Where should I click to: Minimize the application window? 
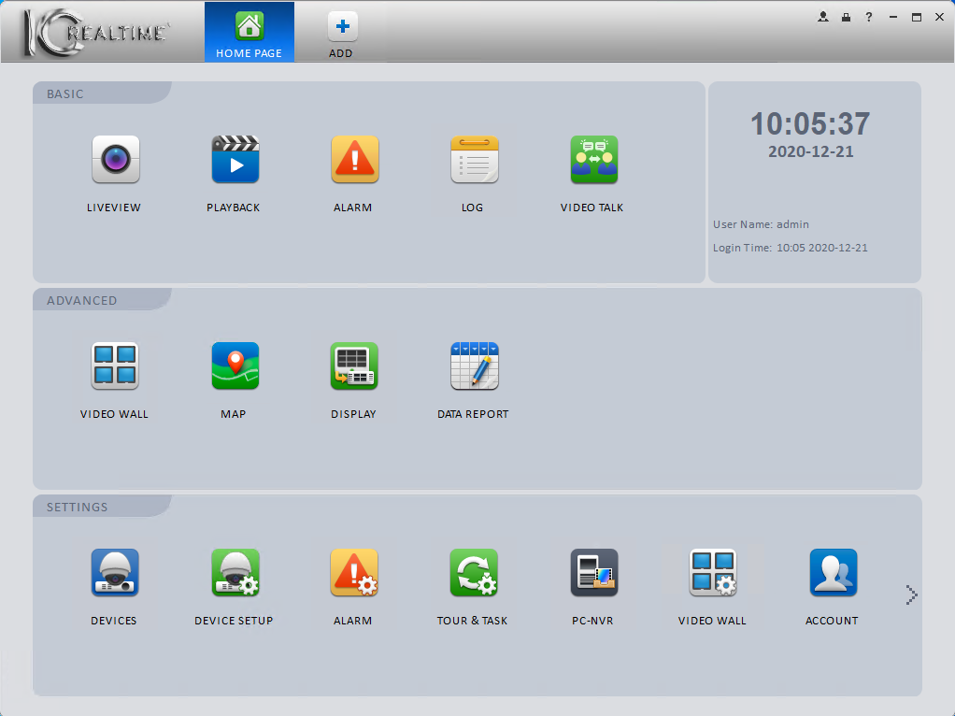pyautogui.click(x=893, y=17)
